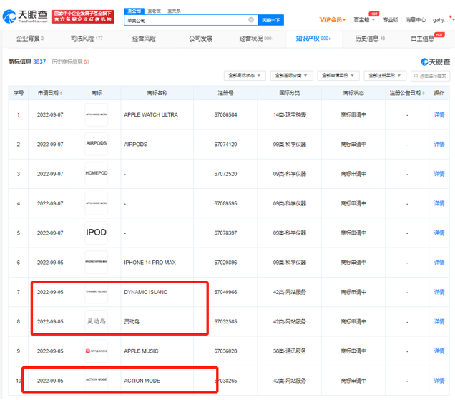Open the APPLE WATCH ULTRA trademark thumbnail in row 1

97,114
